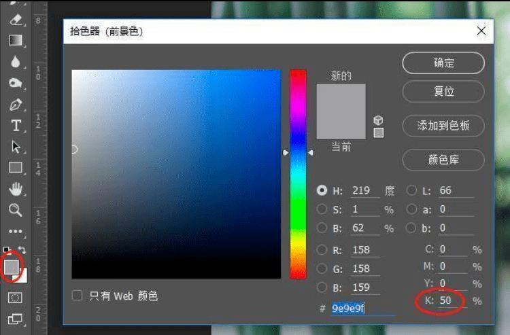Image resolution: width=510 pixels, height=335 pixels.
Task: Enable the 只有 Web 颜色 checkbox
Action: click(78, 296)
